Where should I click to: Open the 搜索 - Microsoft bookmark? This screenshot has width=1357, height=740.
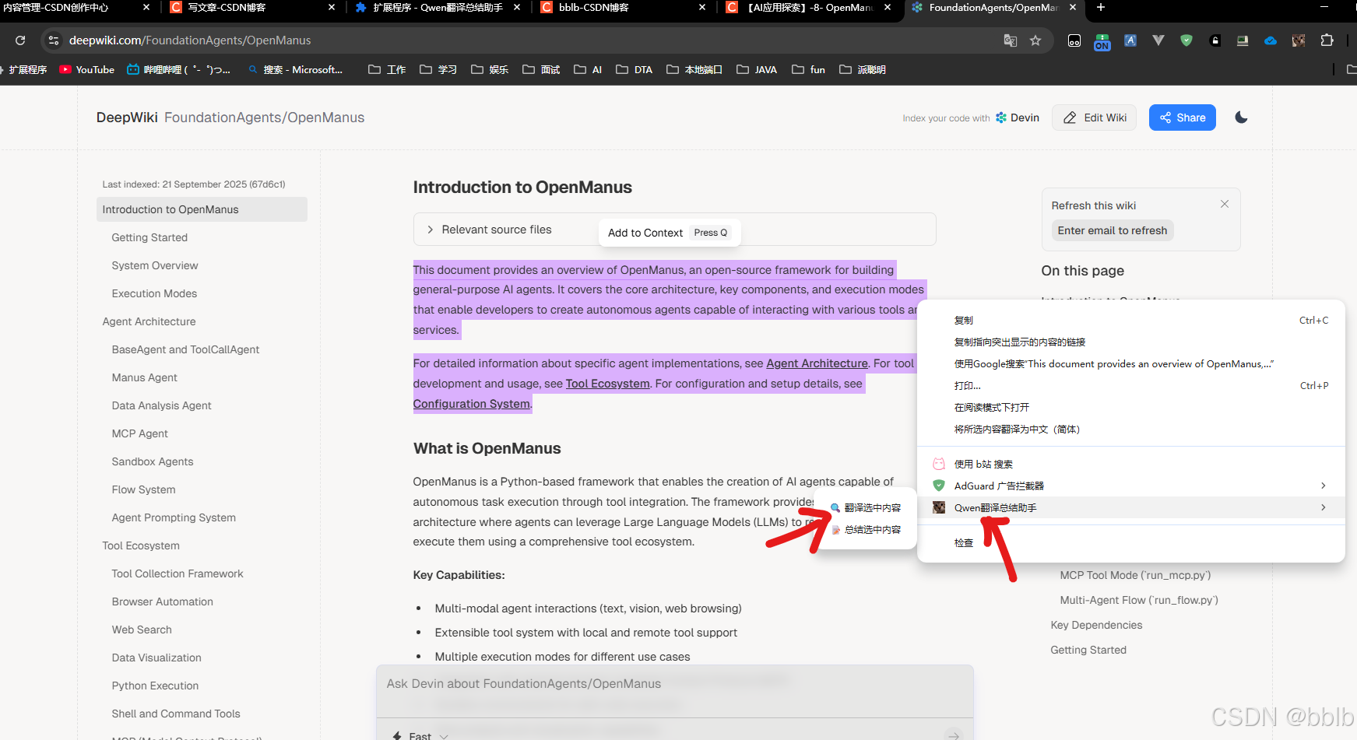(296, 69)
